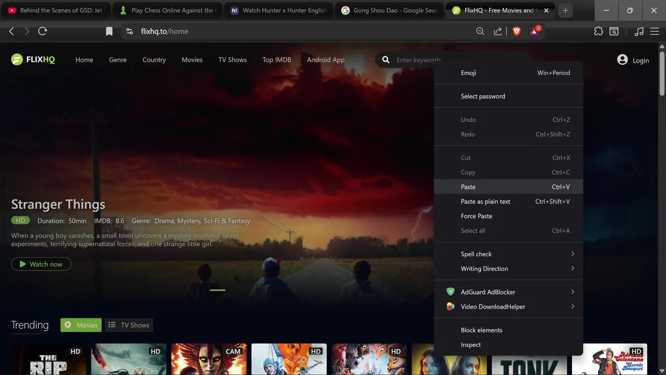Expand the Spell check submenu
This screenshot has height=375, width=666.
click(x=509, y=254)
